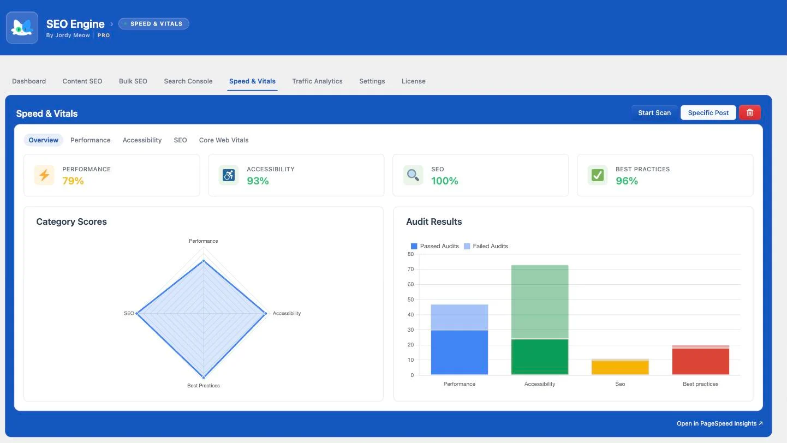Click the wheelchair Accessibility icon
Image resolution: width=787 pixels, height=443 pixels.
229,175
